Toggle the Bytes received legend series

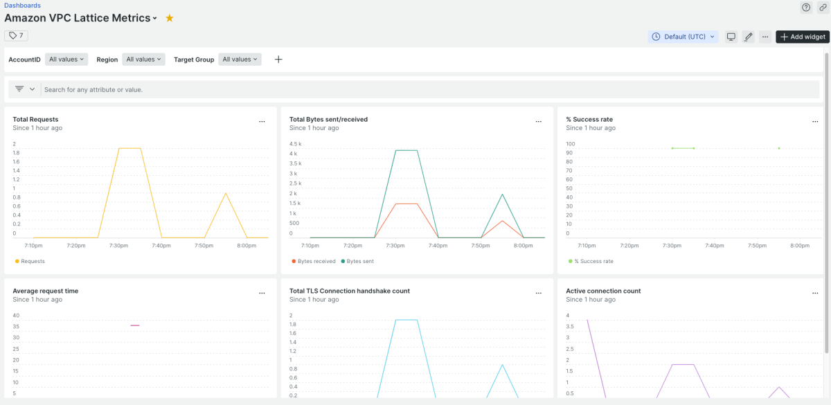point(314,261)
